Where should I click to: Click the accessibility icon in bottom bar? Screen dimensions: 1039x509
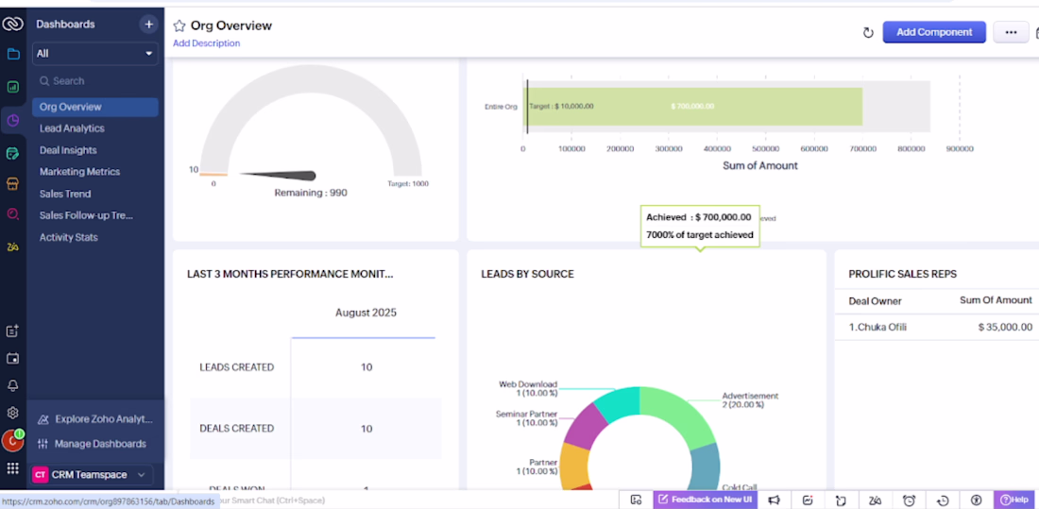click(x=976, y=501)
